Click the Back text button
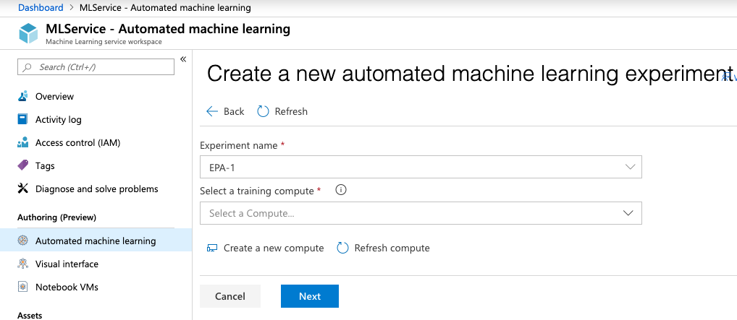 (x=234, y=111)
